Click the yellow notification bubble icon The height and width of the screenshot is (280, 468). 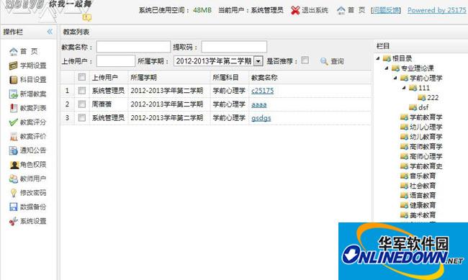(x=87, y=17)
